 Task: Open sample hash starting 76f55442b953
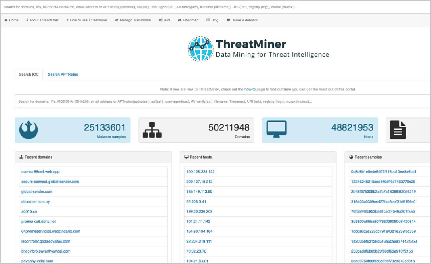383,211
